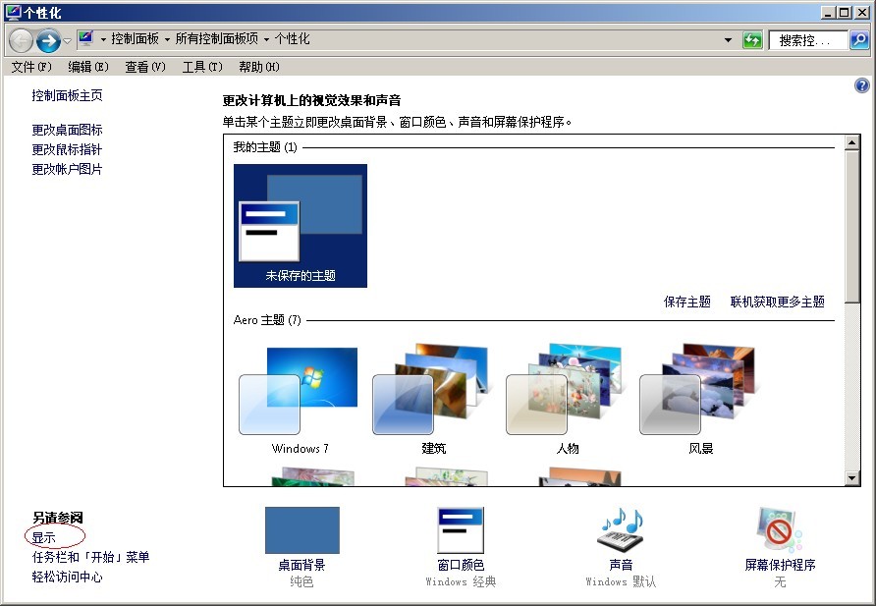The width and height of the screenshot is (876, 606).
Task: Expand the address bar history dropdown
Action: coord(728,40)
